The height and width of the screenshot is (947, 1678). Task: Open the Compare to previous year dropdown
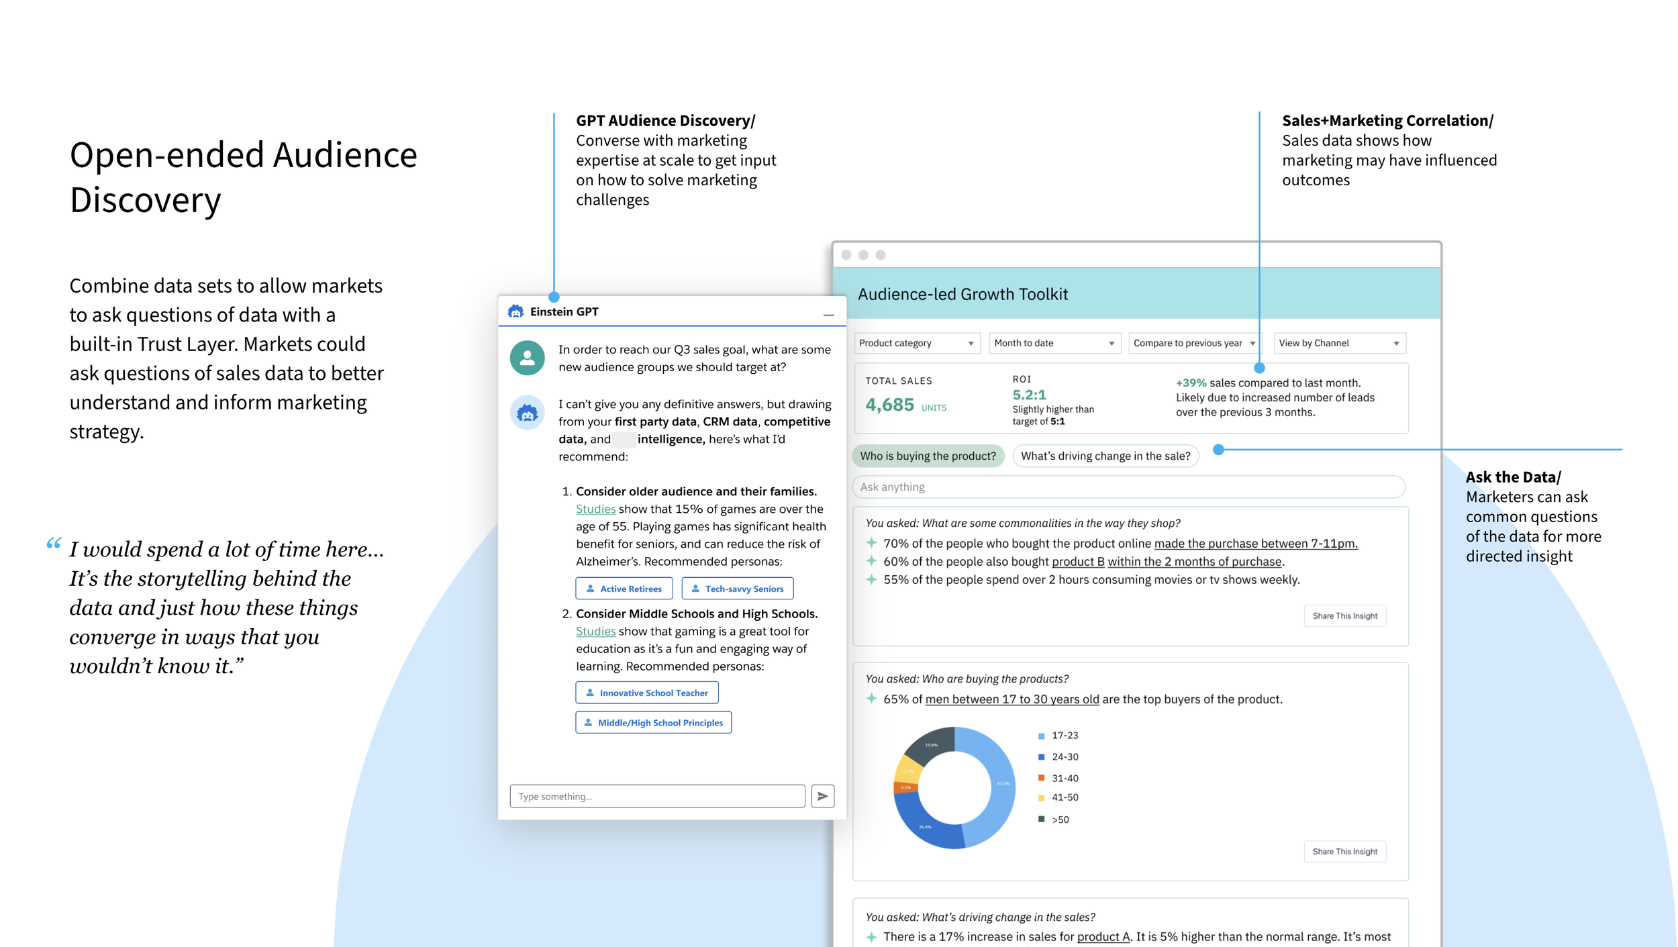(1194, 343)
